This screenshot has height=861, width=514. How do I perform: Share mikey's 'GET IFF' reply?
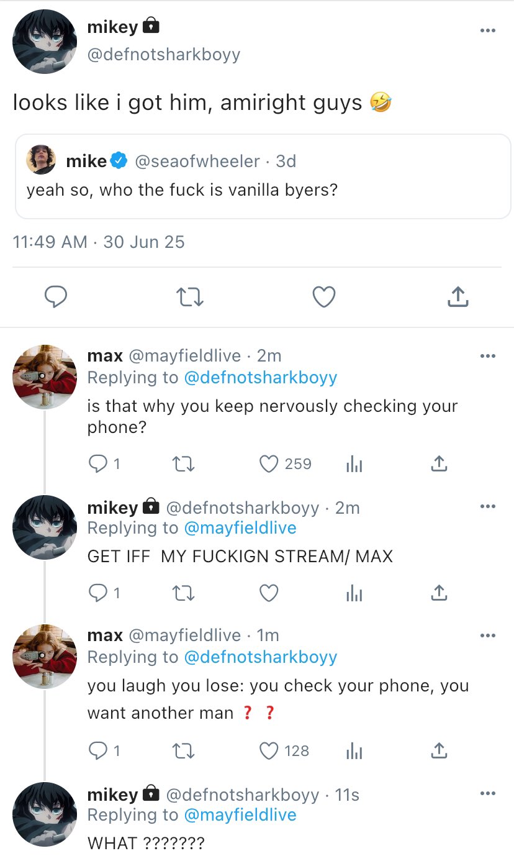tap(439, 594)
